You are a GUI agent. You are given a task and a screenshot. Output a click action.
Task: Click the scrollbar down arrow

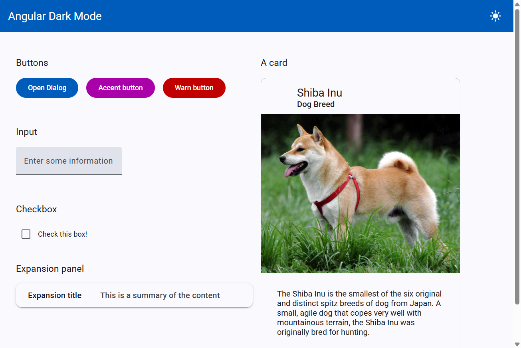(x=517, y=344)
